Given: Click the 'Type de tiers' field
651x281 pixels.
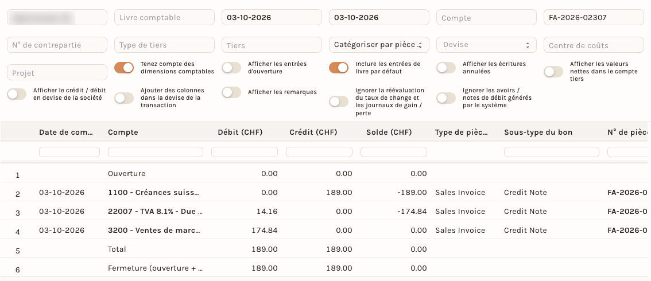Looking at the screenshot, I should pos(164,45).
